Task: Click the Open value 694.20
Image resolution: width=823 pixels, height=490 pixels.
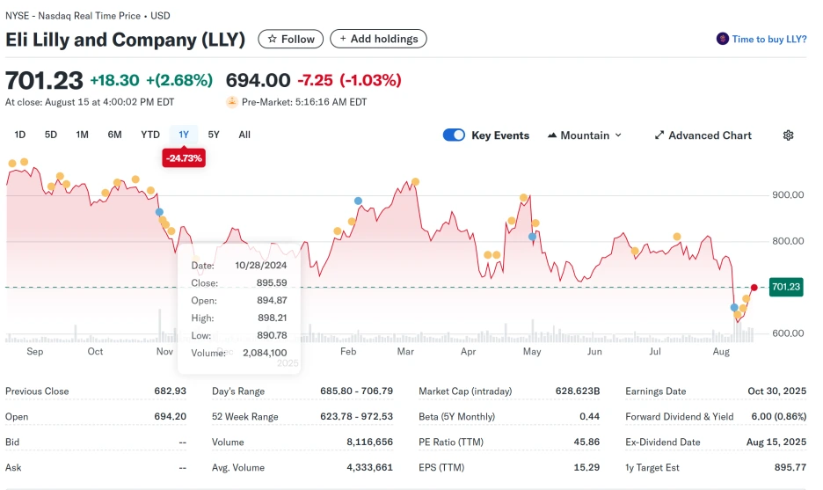Action: click(170, 416)
